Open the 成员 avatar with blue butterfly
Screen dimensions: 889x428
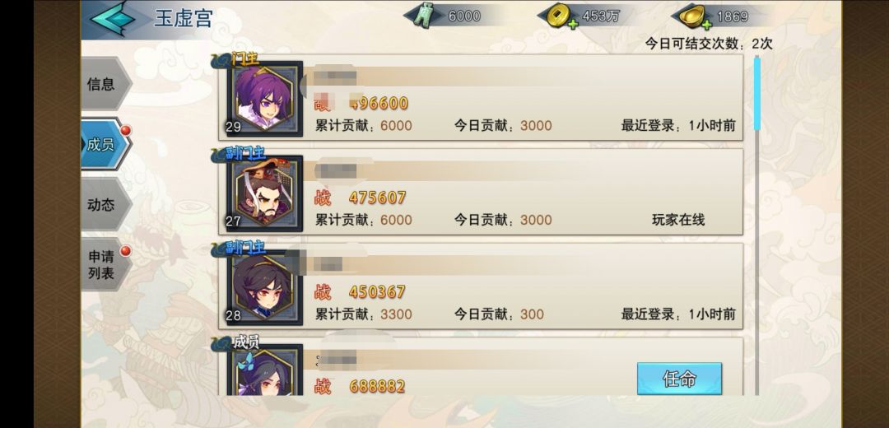(265, 370)
